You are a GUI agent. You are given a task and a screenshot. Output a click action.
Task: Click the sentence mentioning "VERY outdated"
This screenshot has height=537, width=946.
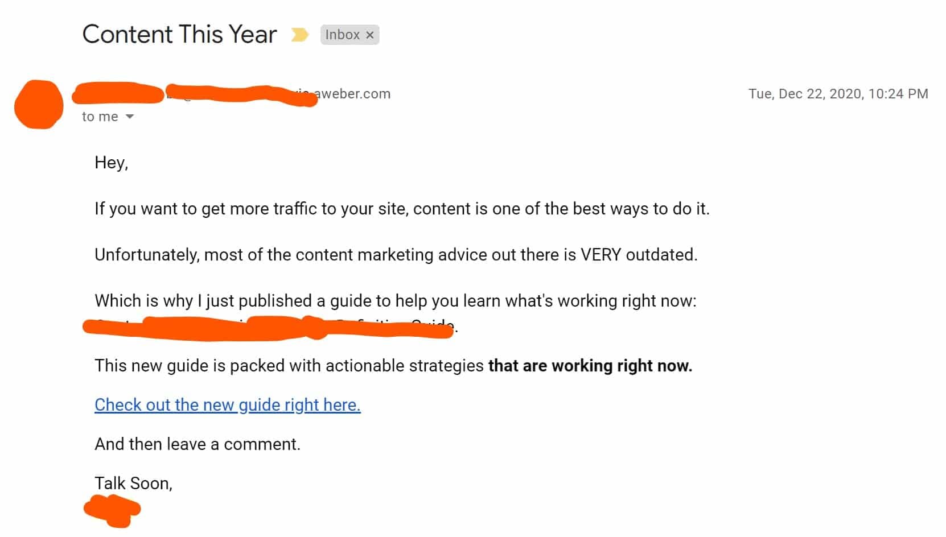coord(396,254)
